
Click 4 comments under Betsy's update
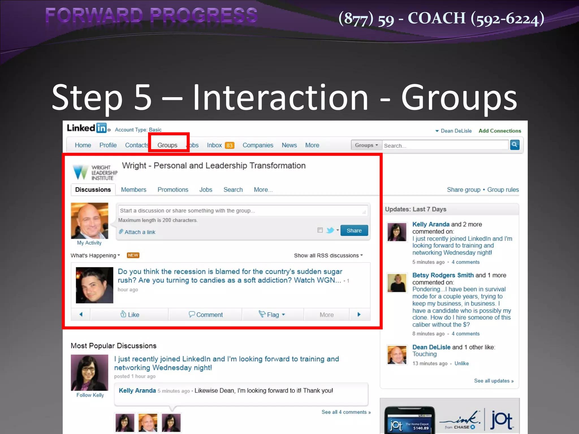(465, 333)
